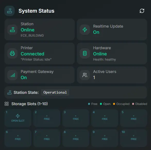
Task: Click the Free legend color dot
Action: click(89, 104)
